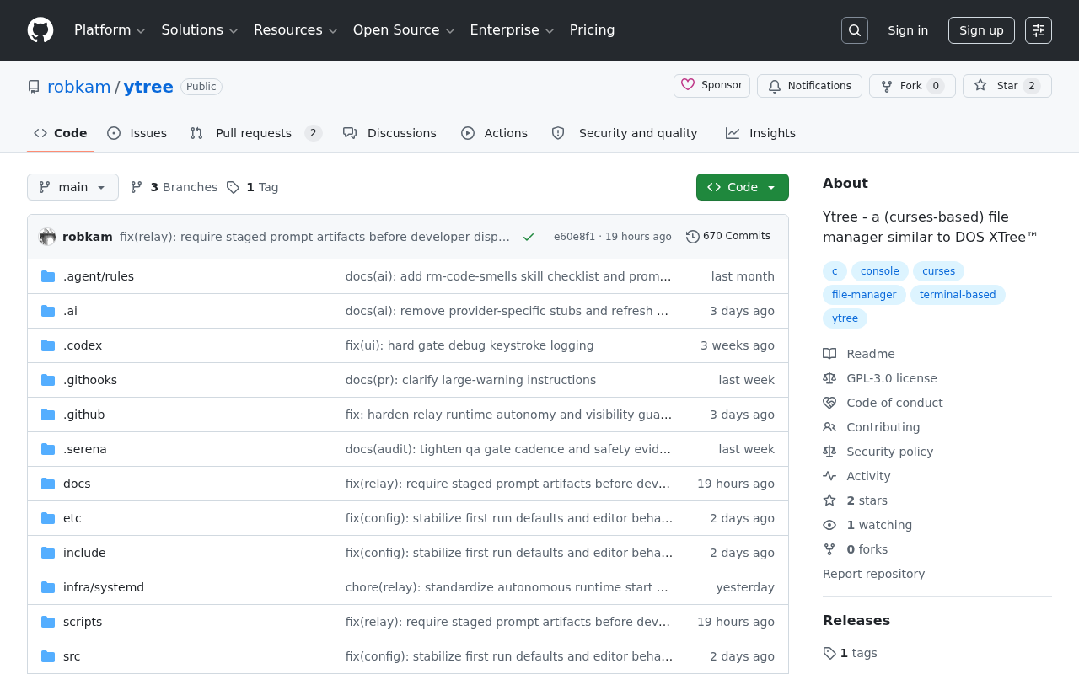Switch to the Actions tab

pyautogui.click(x=494, y=133)
